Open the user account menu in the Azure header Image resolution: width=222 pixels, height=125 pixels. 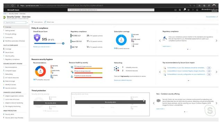tap(210, 10)
